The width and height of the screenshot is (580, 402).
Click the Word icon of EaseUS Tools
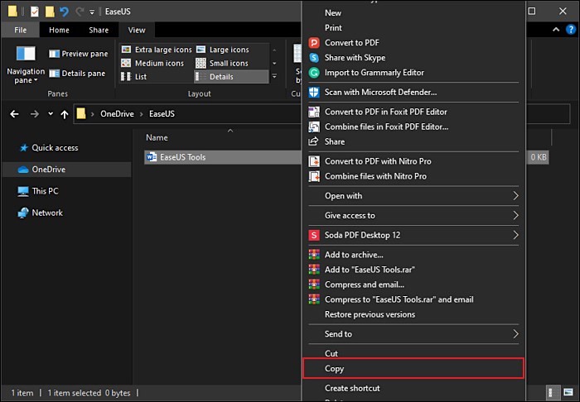pos(152,156)
